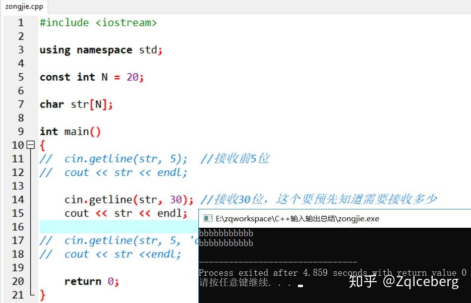
Task: Place cursor on #include <iostream> line
Action: tap(98, 22)
